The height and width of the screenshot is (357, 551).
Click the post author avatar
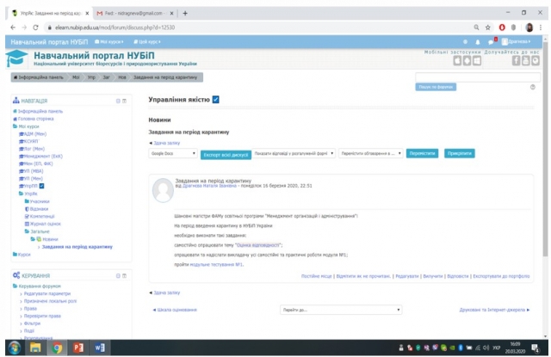[x=163, y=190]
